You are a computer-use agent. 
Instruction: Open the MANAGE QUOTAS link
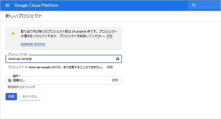tap(33, 44)
